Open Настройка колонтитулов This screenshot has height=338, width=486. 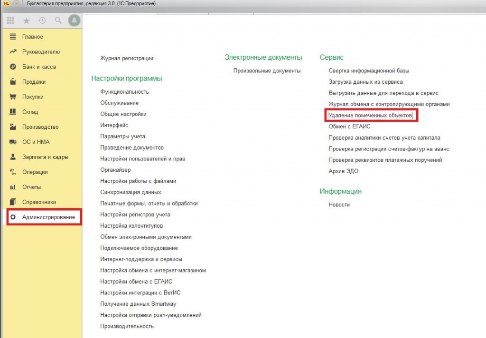[131, 226]
